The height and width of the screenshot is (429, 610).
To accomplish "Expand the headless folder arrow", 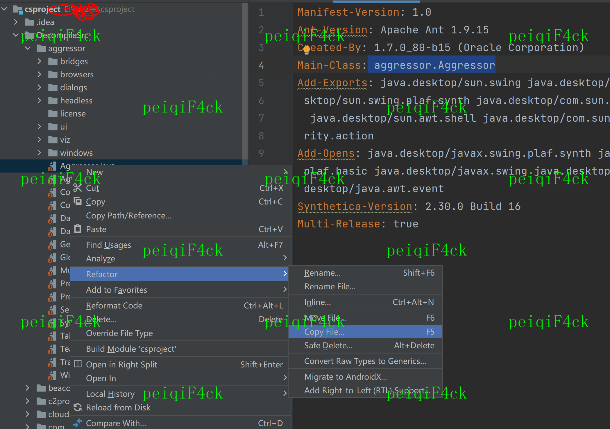I will 40,100.
